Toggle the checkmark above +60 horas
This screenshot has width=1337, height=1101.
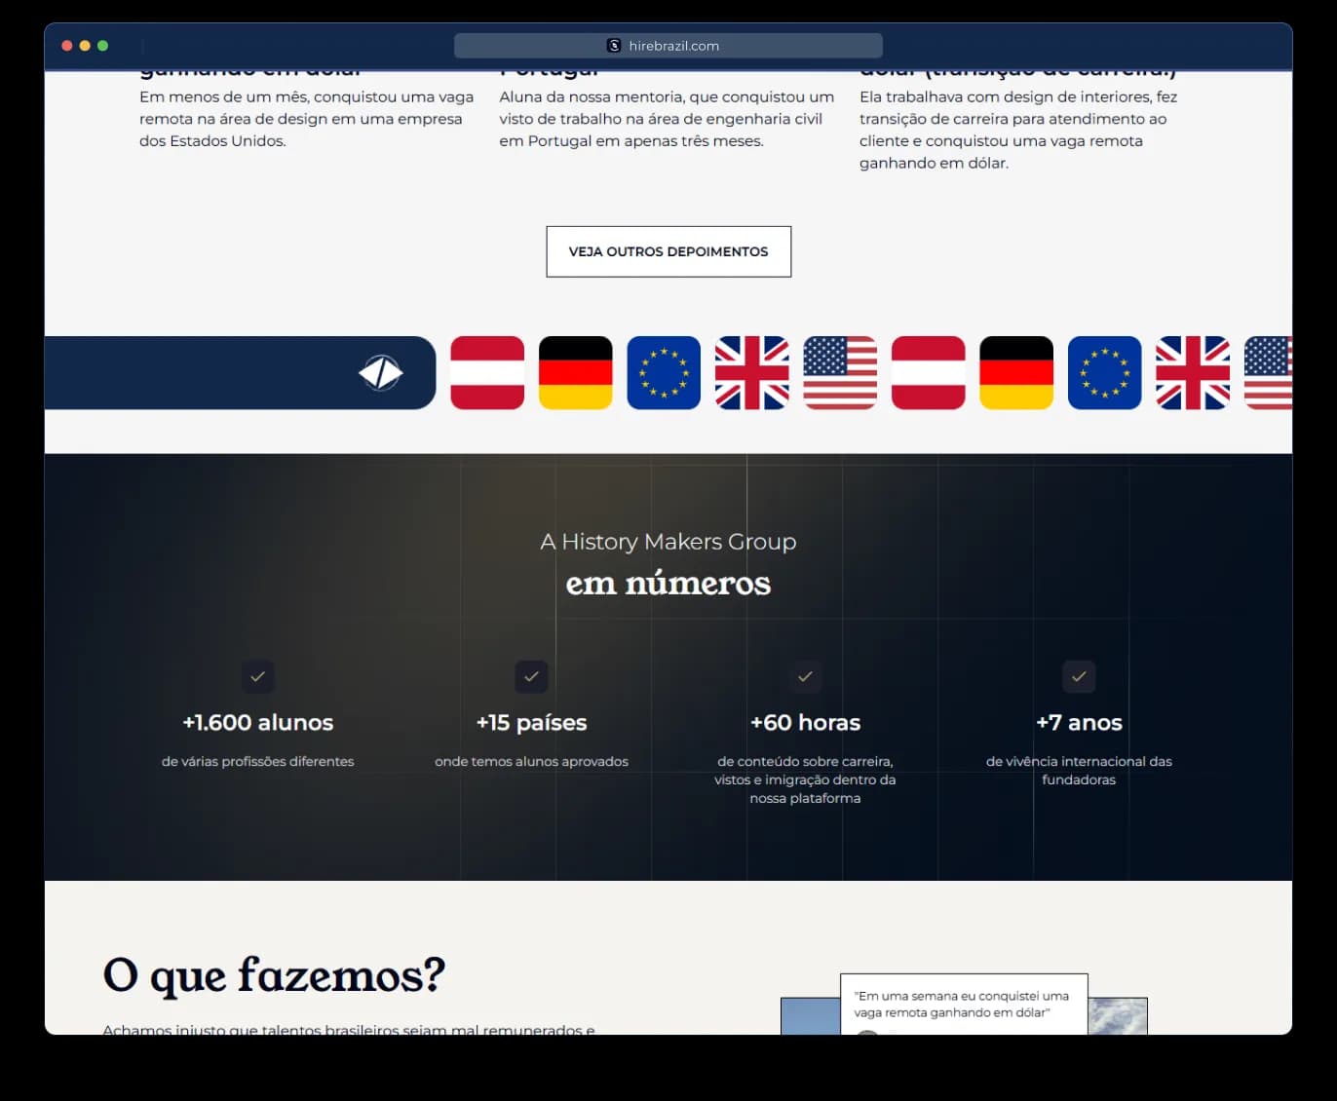point(805,676)
